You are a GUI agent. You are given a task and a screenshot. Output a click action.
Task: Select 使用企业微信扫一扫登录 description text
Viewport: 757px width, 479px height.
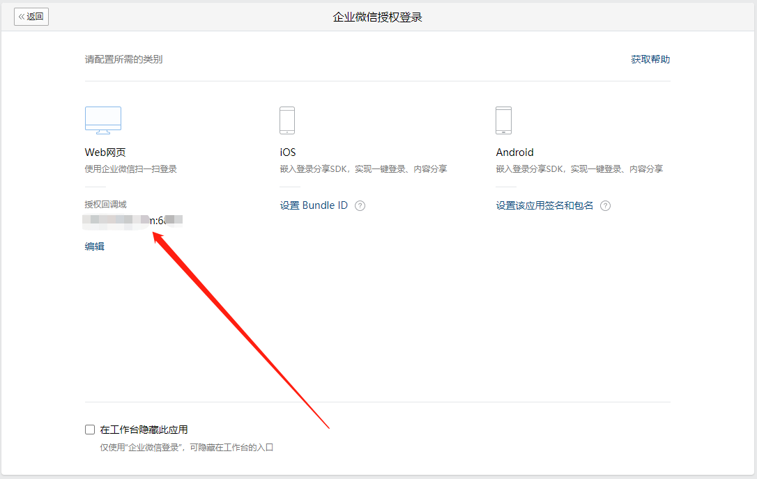[131, 168]
